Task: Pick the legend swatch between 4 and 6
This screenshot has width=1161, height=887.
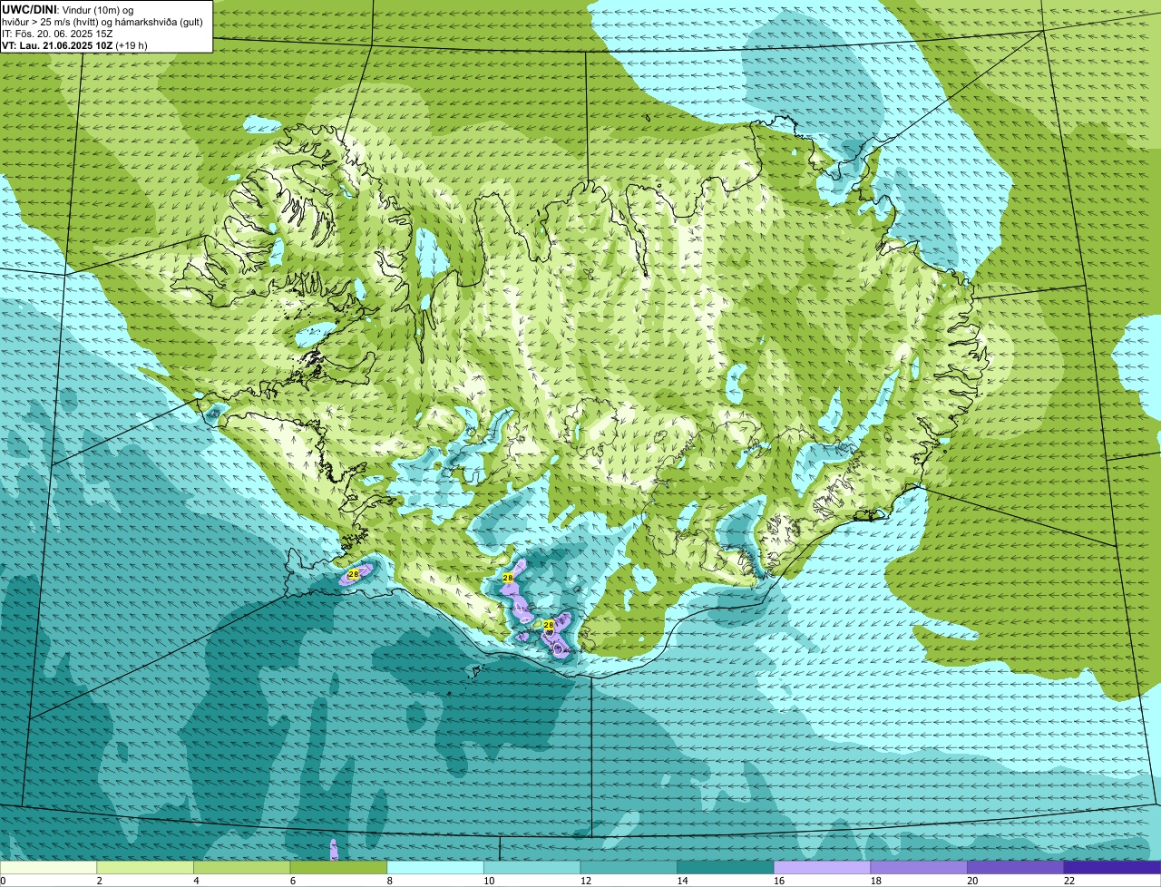Action: click(x=241, y=867)
